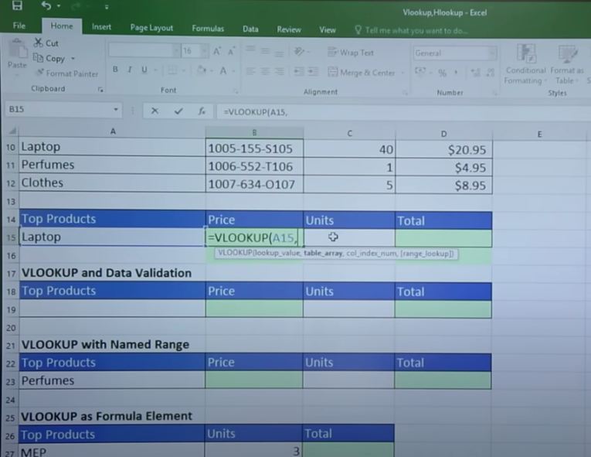This screenshot has width=591, height=457.
Task: Switch to the Data tab
Action: point(250,29)
